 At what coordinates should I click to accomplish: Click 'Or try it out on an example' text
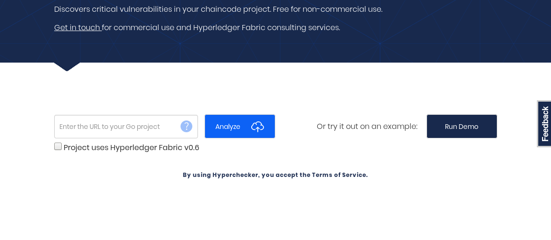click(x=367, y=126)
